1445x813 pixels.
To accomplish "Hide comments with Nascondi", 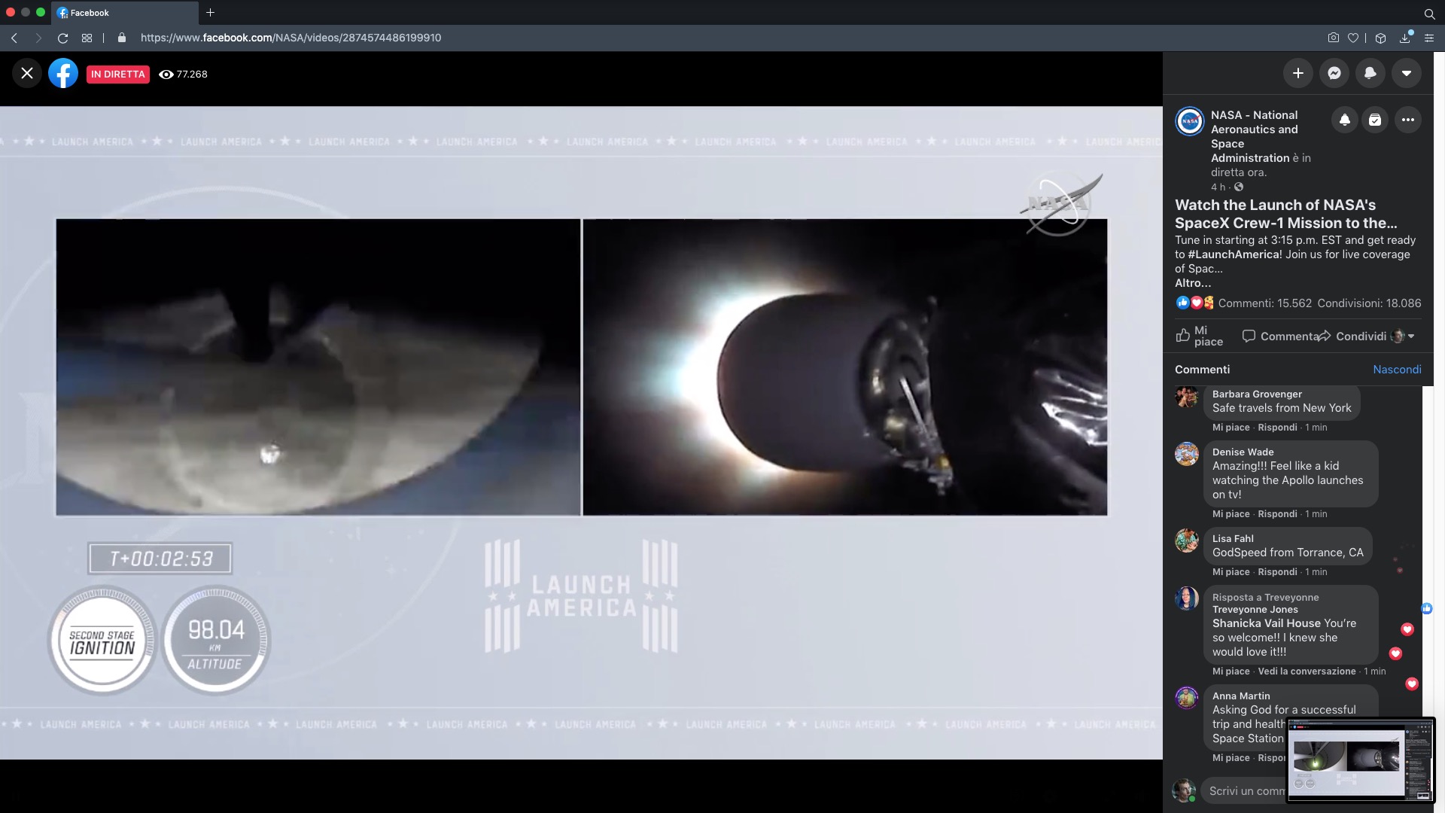I will coord(1397,370).
